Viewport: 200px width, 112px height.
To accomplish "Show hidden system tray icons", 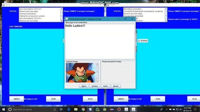I will pos(167,109).
